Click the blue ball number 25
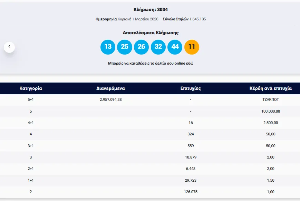This screenshot has height=201, width=300. coord(125,47)
